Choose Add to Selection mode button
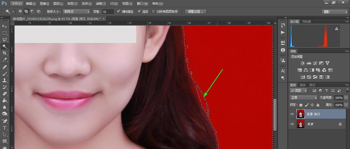 (x=26, y=12)
